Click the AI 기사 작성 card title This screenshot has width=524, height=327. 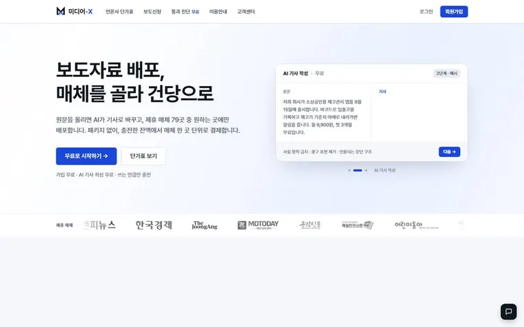tap(295, 74)
